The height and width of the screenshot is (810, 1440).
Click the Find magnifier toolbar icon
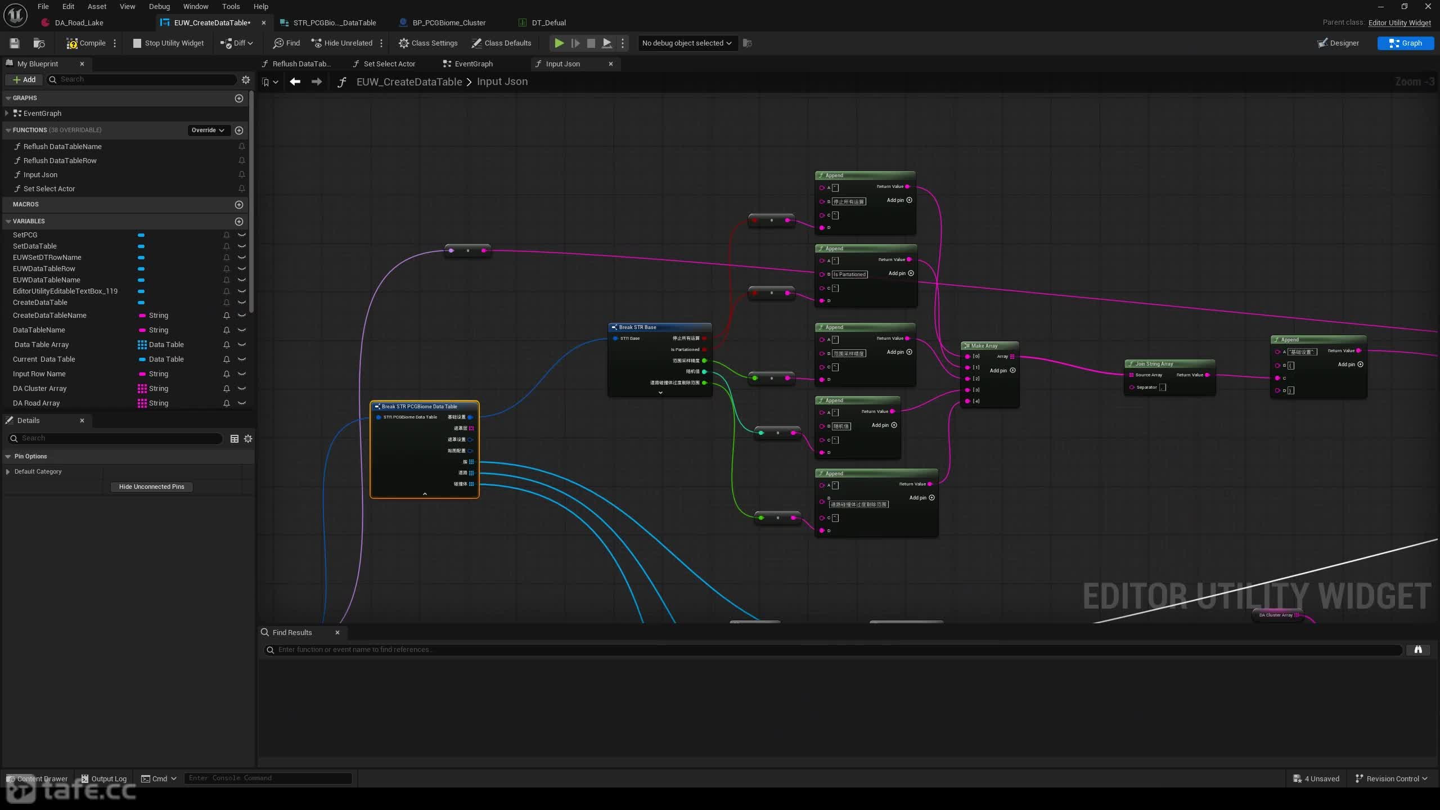click(278, 43)
